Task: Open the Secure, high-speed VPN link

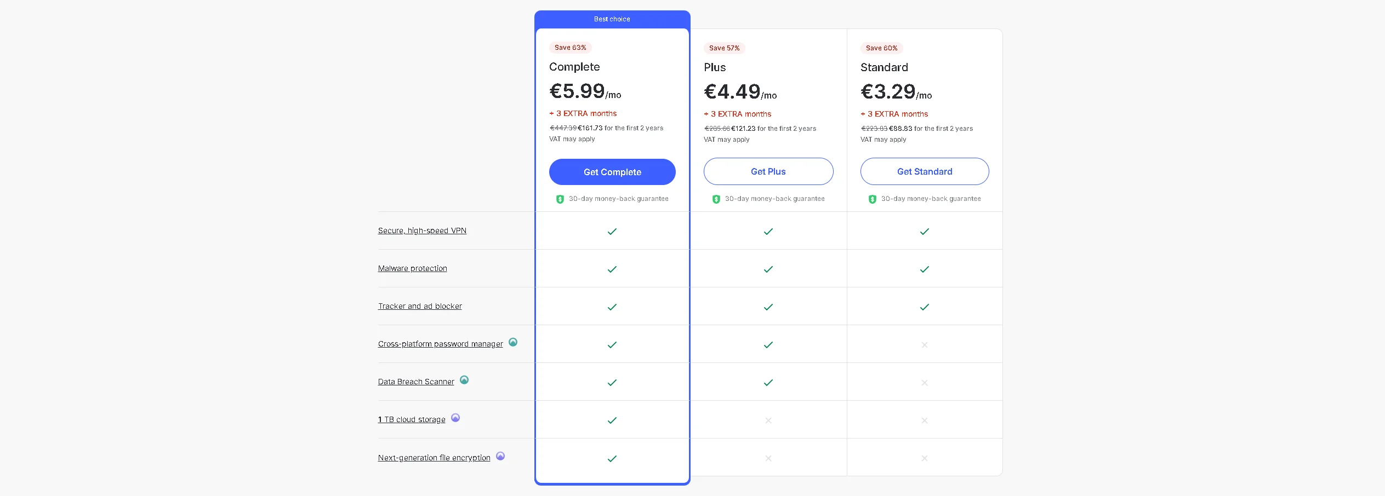Action: [x=422, y=230]
